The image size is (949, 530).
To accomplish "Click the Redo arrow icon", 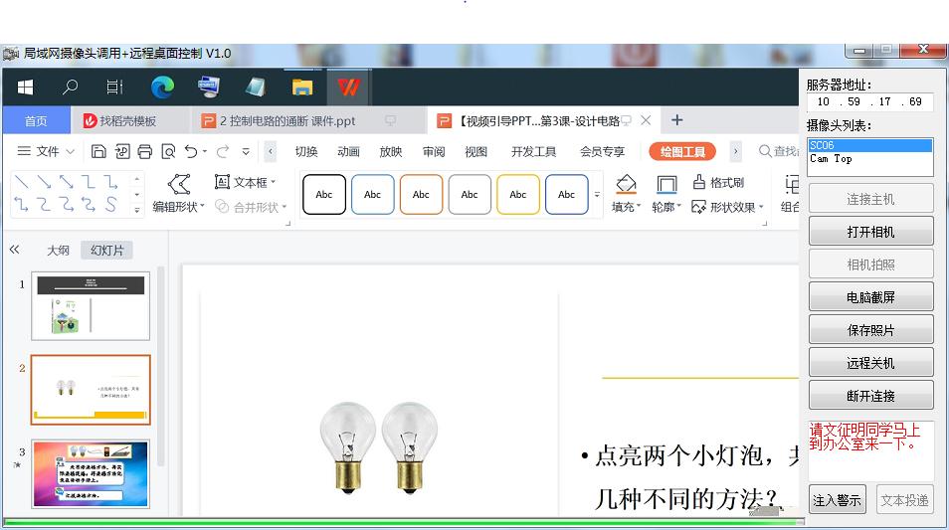I will coord(223,151).
